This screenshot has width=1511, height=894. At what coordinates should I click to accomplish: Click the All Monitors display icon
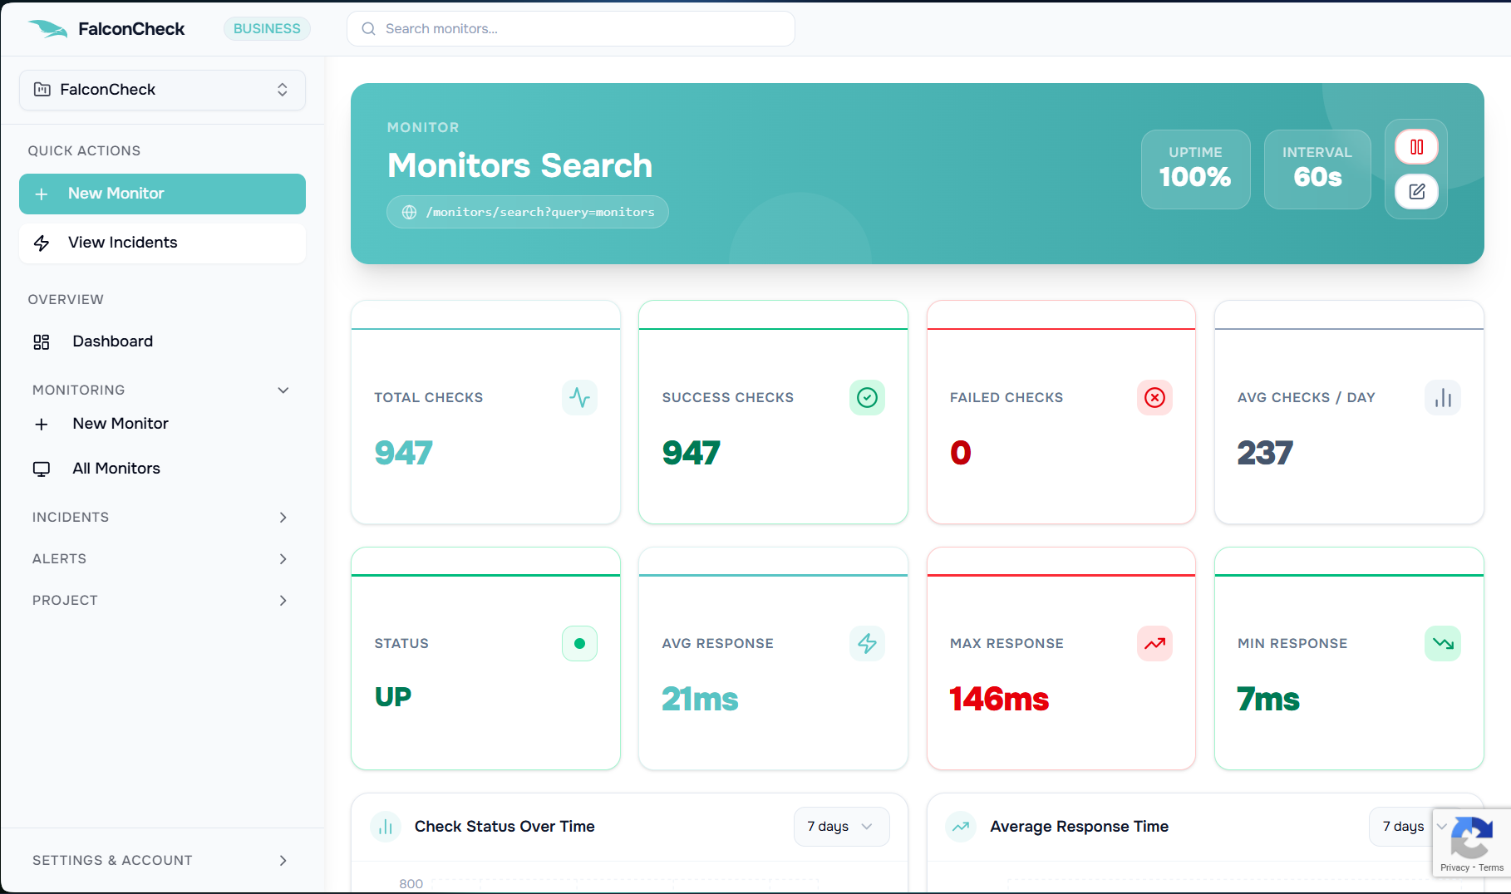pyautogui.click(x=42, y=469)
